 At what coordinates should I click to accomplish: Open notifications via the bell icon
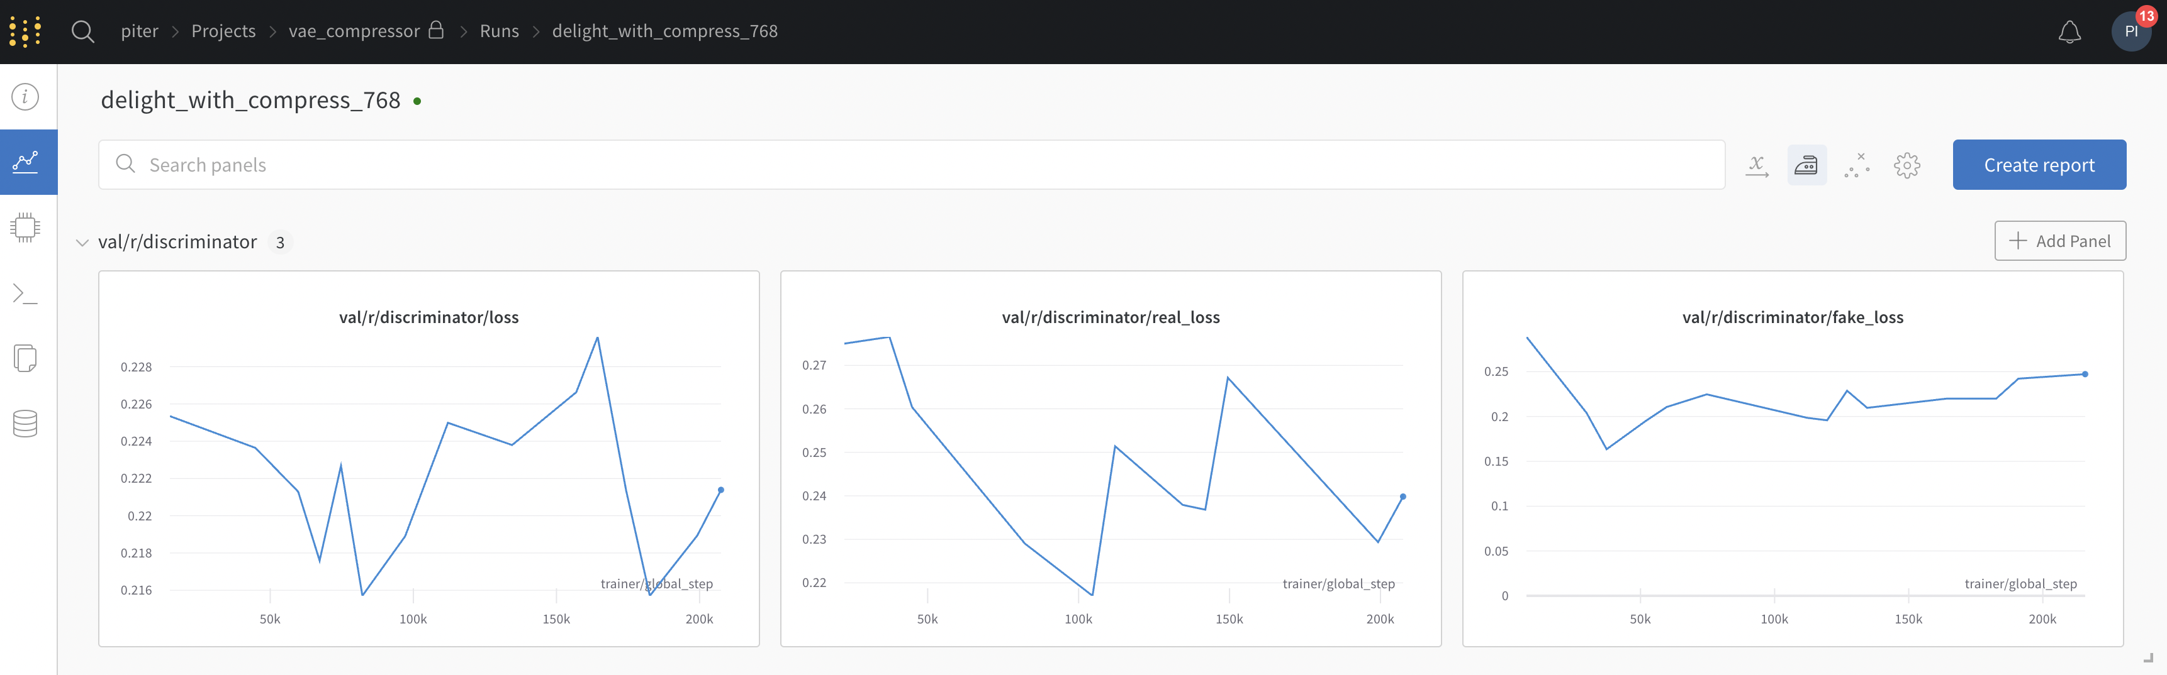[2071, 31]
